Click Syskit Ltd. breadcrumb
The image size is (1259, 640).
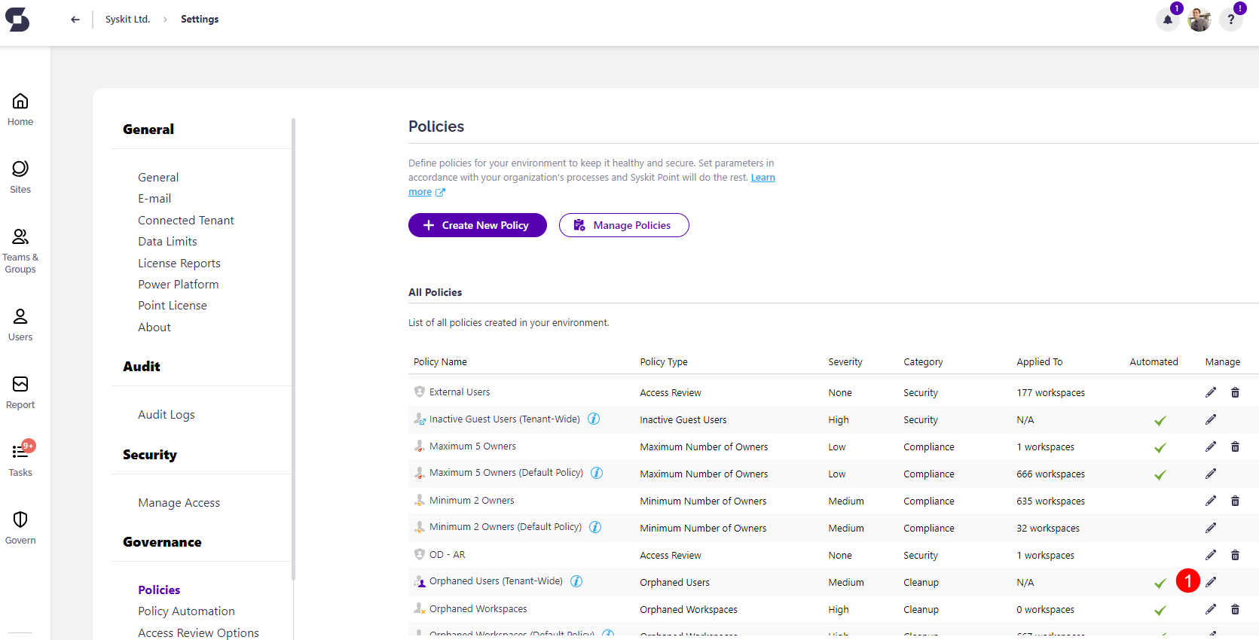tap(127, 20)
